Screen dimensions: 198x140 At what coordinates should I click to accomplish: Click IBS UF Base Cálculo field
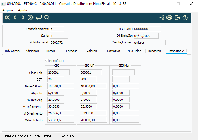(x=93, y=86)
